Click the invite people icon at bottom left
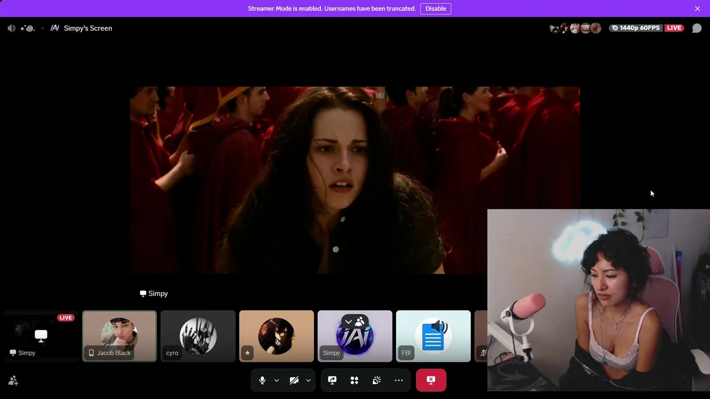 click(13, 381)
